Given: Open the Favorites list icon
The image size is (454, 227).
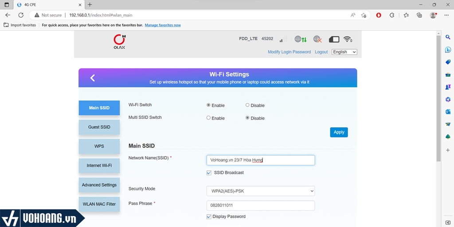Looking at the screenshot, I should [x=406, y=15].
